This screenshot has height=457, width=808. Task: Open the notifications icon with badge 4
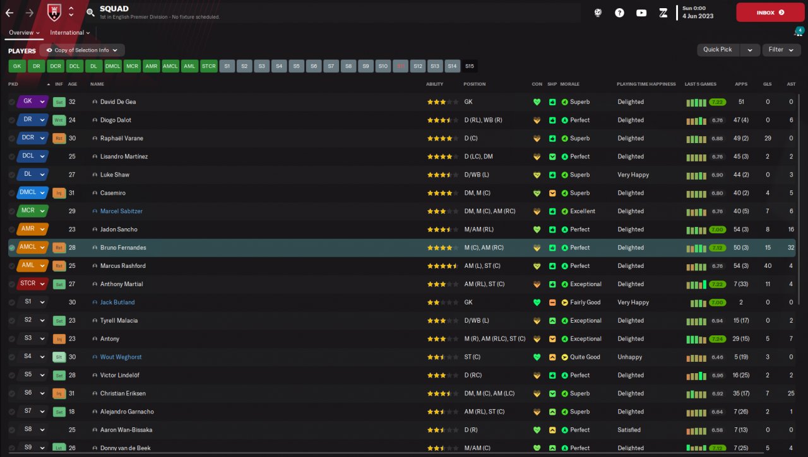(x=799, y=32)
